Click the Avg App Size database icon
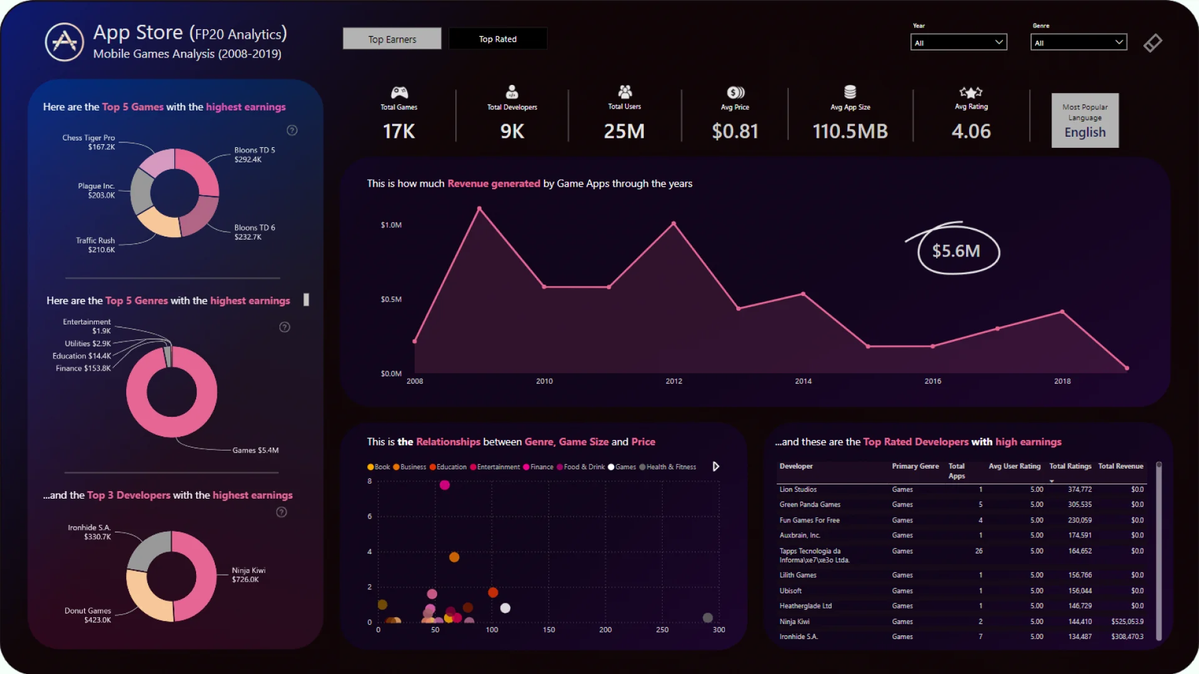The width and height of the screenshot is (1199, 674). (x=850, y=92)
